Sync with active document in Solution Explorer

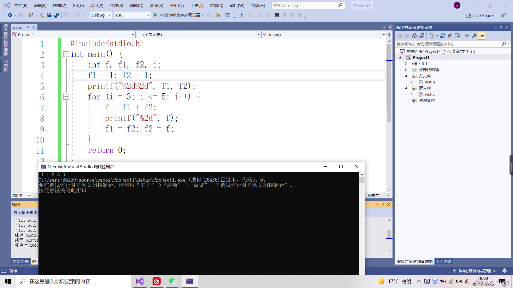click(443, 36)
